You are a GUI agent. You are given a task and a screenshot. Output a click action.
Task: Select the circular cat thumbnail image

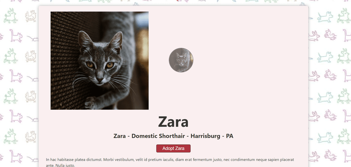pyautogui.click(x=181, y=60)
